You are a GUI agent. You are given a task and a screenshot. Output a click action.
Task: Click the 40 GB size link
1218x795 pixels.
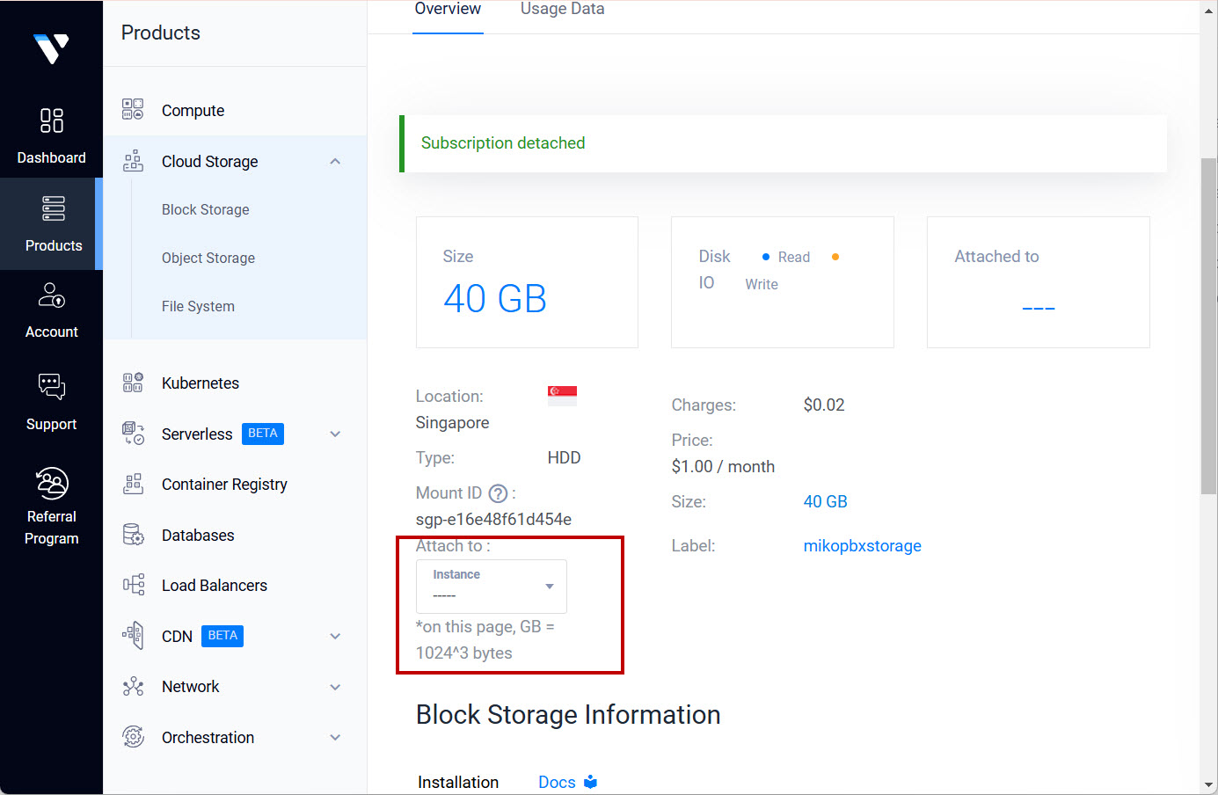point(825,502)
